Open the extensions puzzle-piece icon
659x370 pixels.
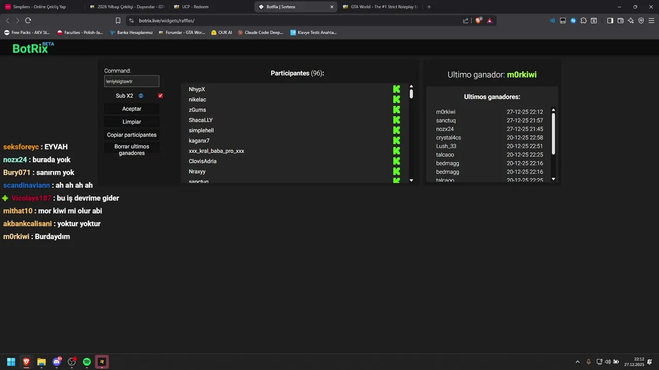[x=583, y=21]
